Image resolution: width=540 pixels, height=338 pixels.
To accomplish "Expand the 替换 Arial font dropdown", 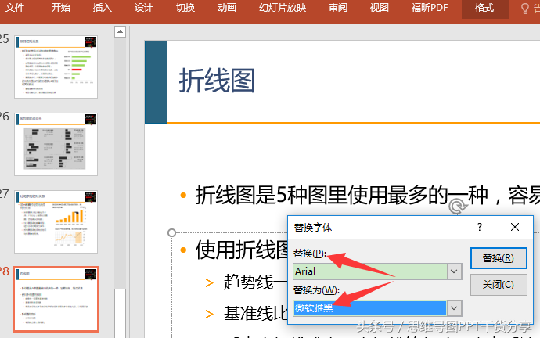I will (x=454, y=271).
